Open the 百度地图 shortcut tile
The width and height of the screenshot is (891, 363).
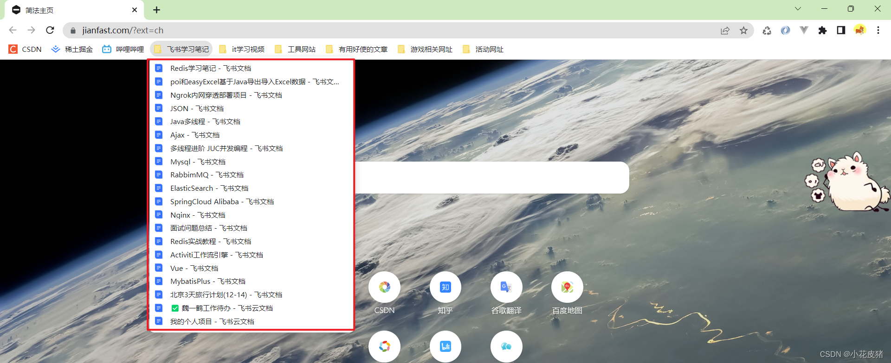pos(567,287)
